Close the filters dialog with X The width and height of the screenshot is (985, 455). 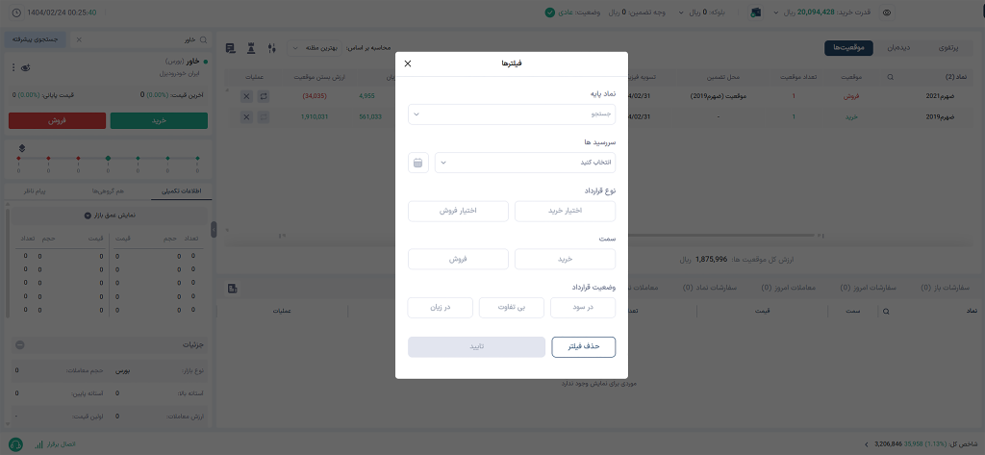[408, 63]
